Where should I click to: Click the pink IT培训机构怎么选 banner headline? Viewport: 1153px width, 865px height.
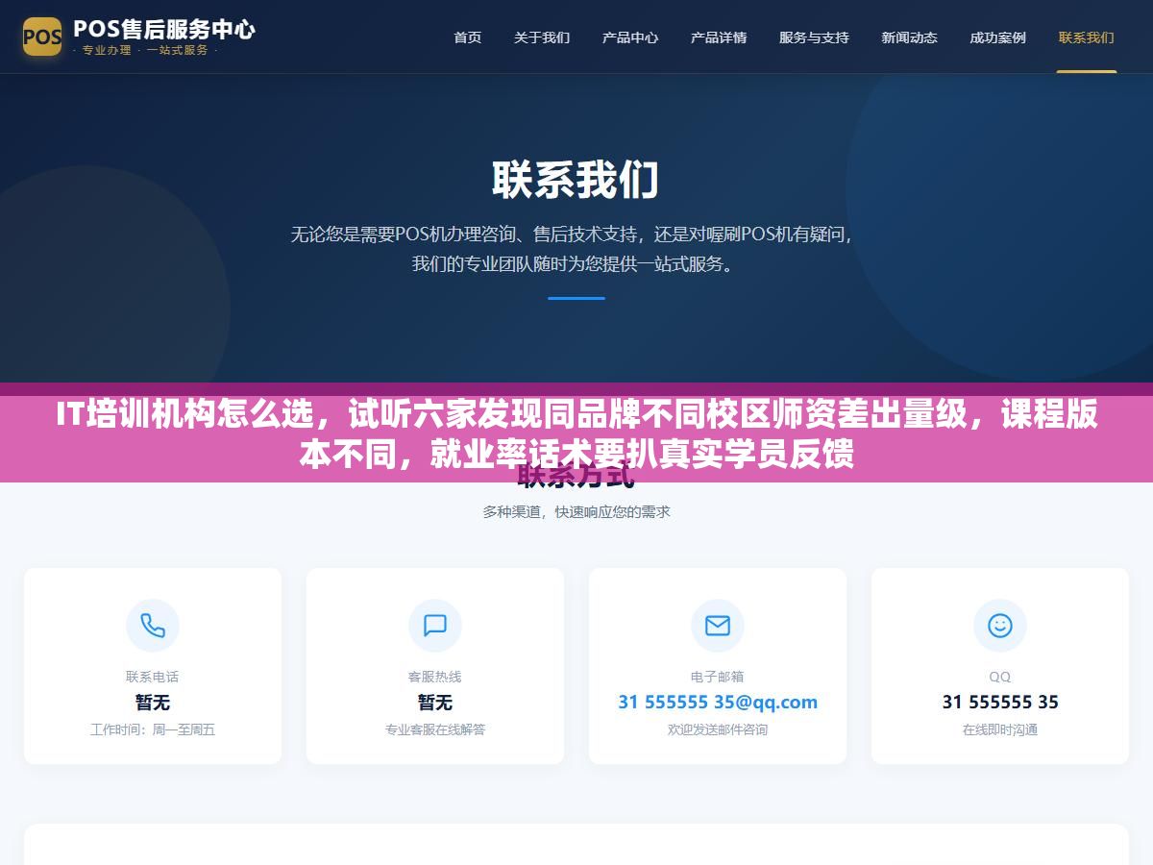pyautogui.click(x=576, y=433)
